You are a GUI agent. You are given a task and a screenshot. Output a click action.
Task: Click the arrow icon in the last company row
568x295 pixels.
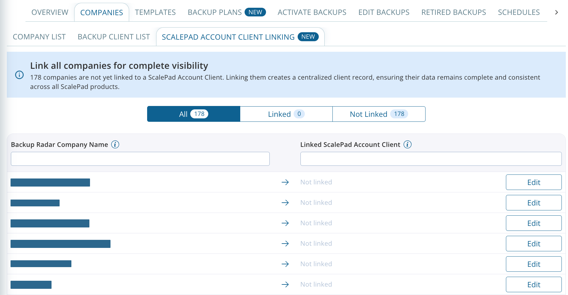pos(285,284)
